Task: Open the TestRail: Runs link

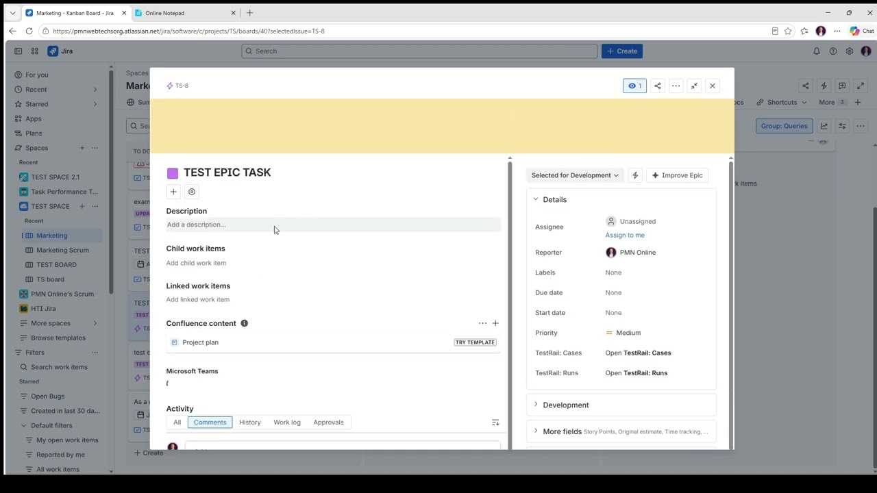Action: [636, 373]
